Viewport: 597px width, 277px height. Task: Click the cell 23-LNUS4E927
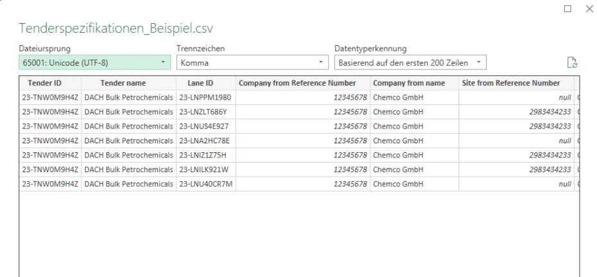click(x=206, y=126)
